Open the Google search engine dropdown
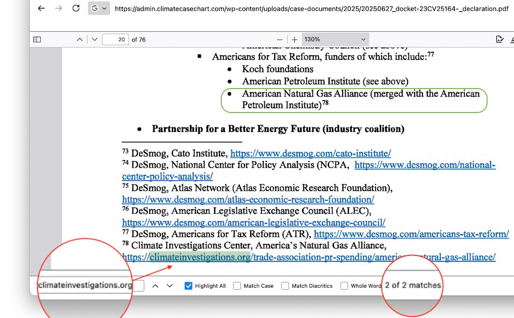Viewport: 514px width, 318px height. pos(98,8)
